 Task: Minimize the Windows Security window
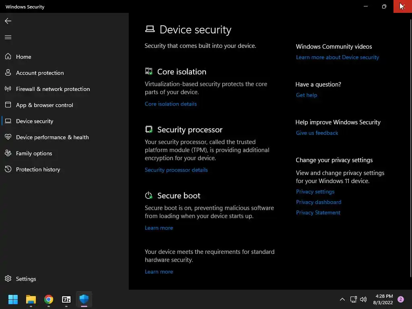coord(365,6)
